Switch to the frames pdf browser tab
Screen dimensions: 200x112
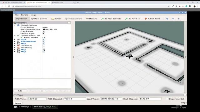pos(63,2)
